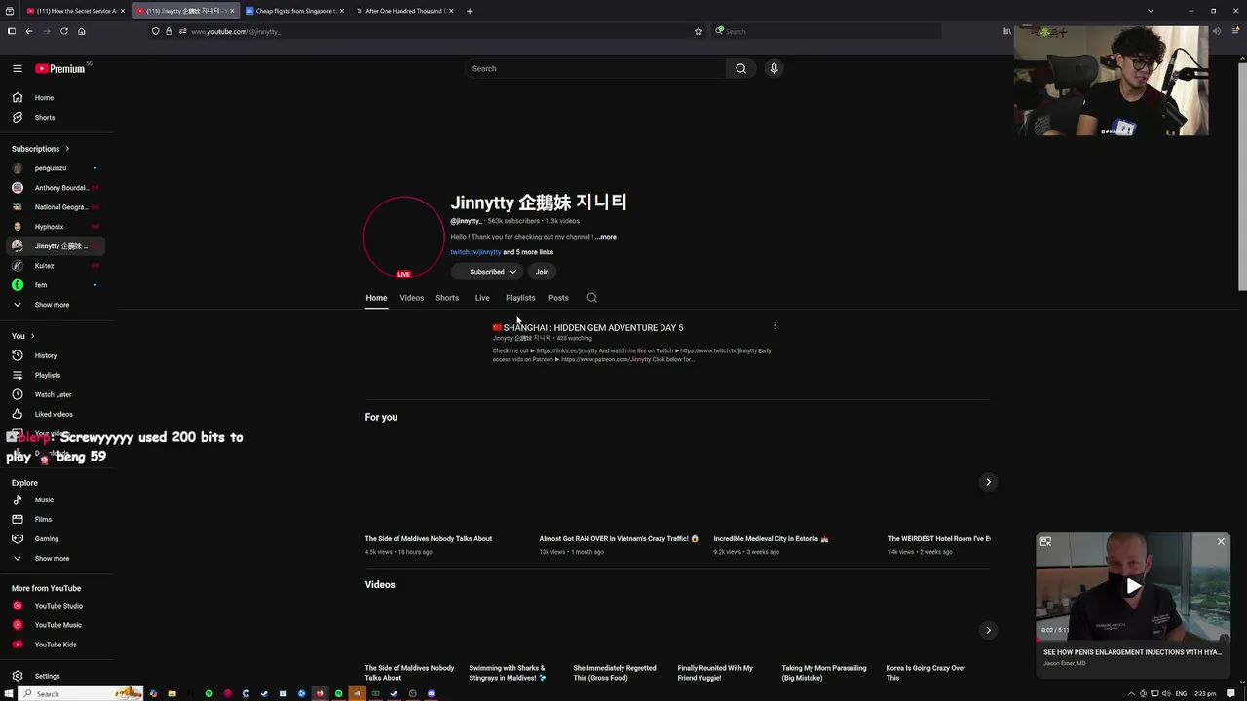
Task: Open browser home page button
Action: tap(82, 31)
